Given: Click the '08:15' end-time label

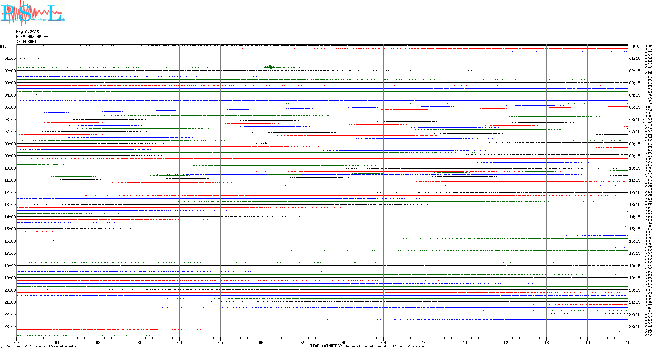Looking at the screenshot, I should pos(635,144).
